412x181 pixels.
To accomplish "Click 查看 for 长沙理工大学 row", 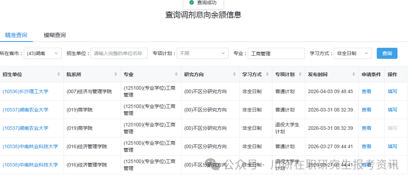I will pos(366,92).
